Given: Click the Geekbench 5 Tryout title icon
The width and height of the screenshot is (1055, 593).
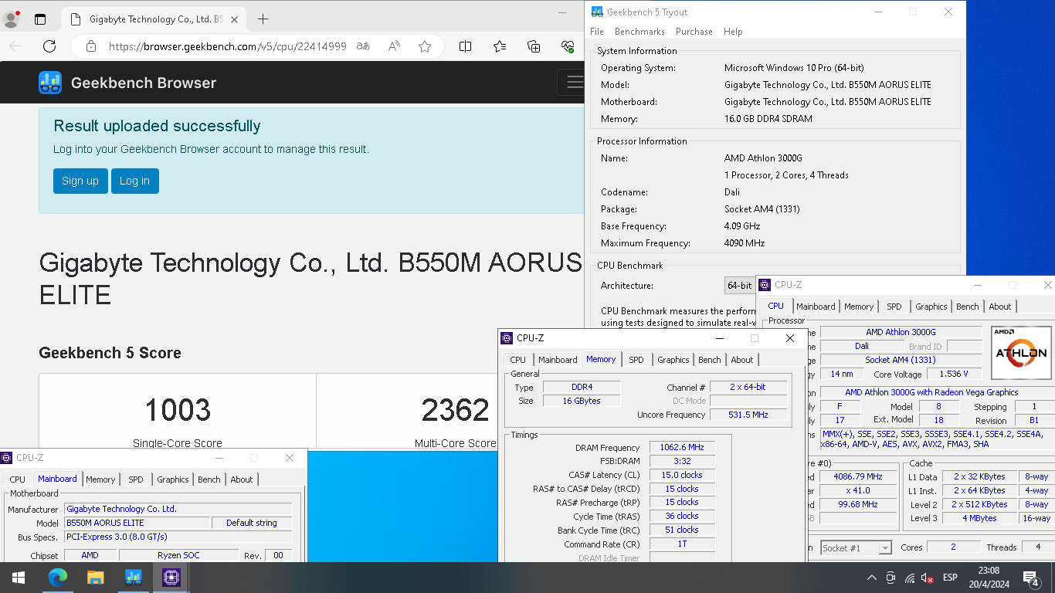Looking at the screenshot, I should 597,12.
